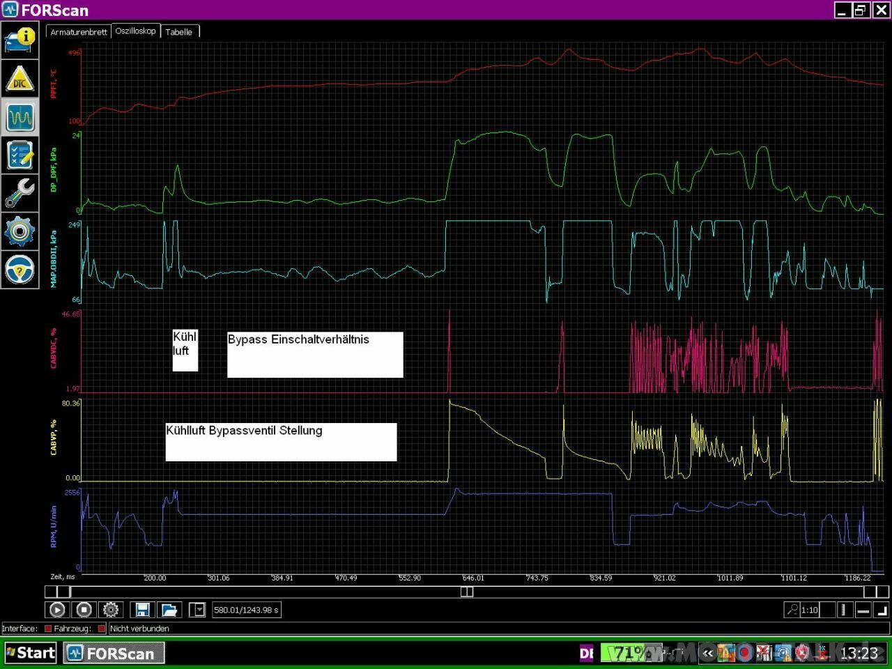Switch to the Tabelle tab
This screenshot has width=892, height=669.
coord(179,32)
